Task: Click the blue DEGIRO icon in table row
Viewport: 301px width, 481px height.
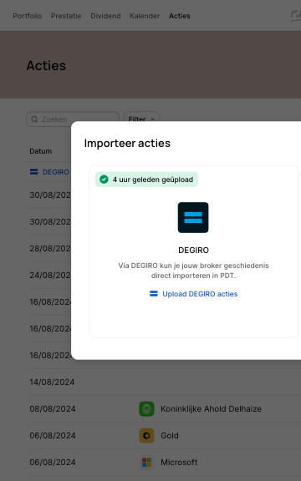Action: [33, 172]
